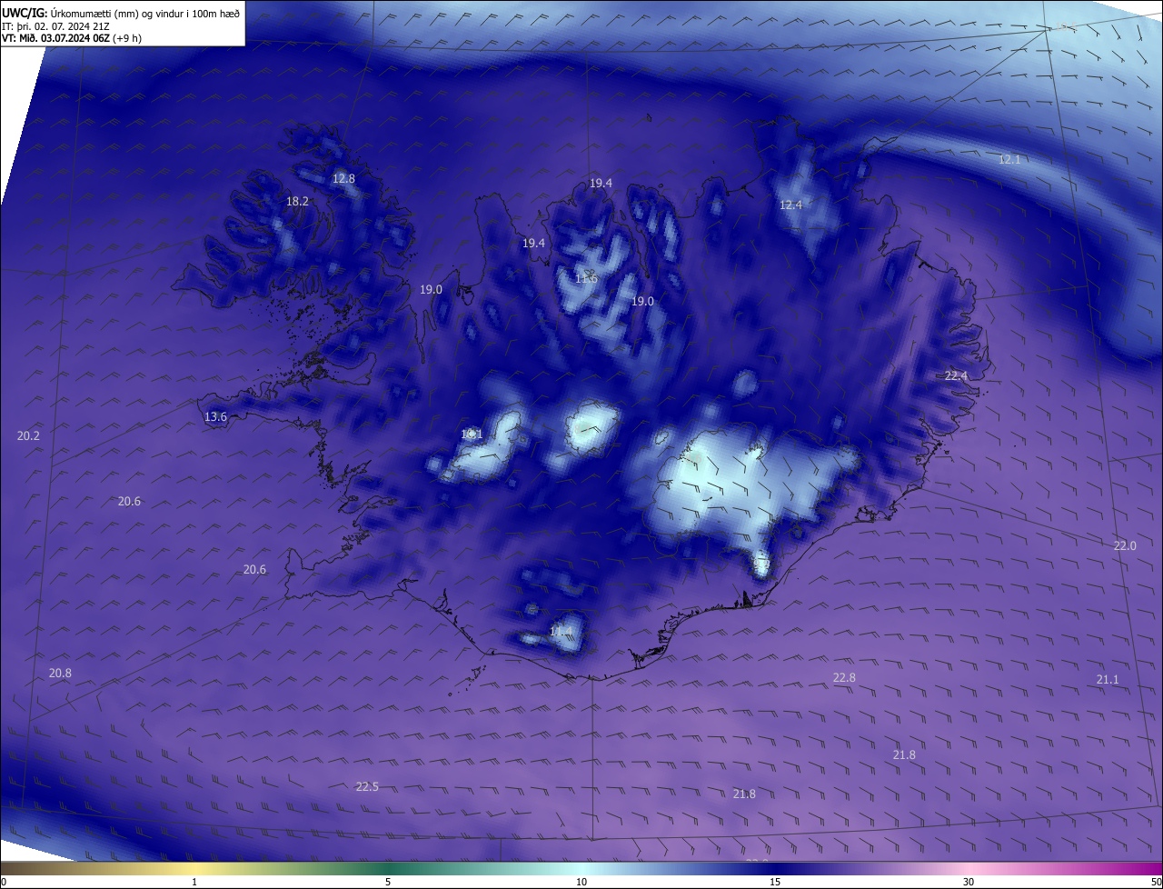The image size is (1163, 889).
Task: Click the 12.8 value label
Action: tap(343, 178)
